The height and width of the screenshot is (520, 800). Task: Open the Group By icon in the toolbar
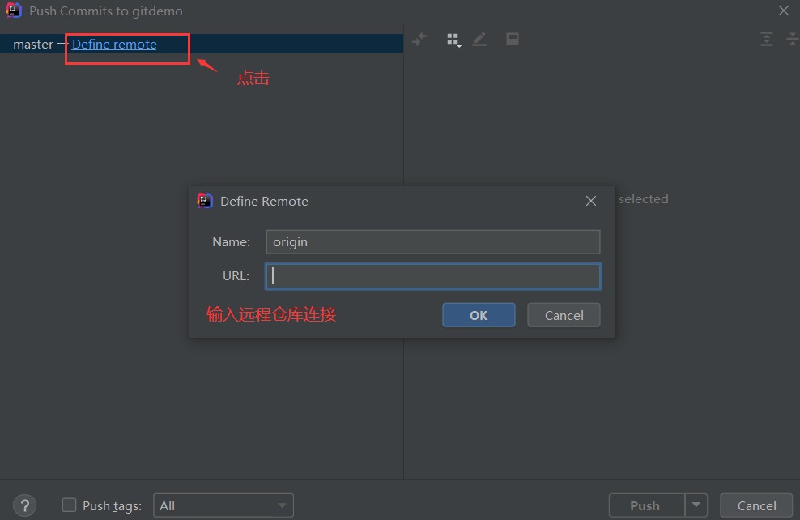pyautogui.click(x=452, y=38)
